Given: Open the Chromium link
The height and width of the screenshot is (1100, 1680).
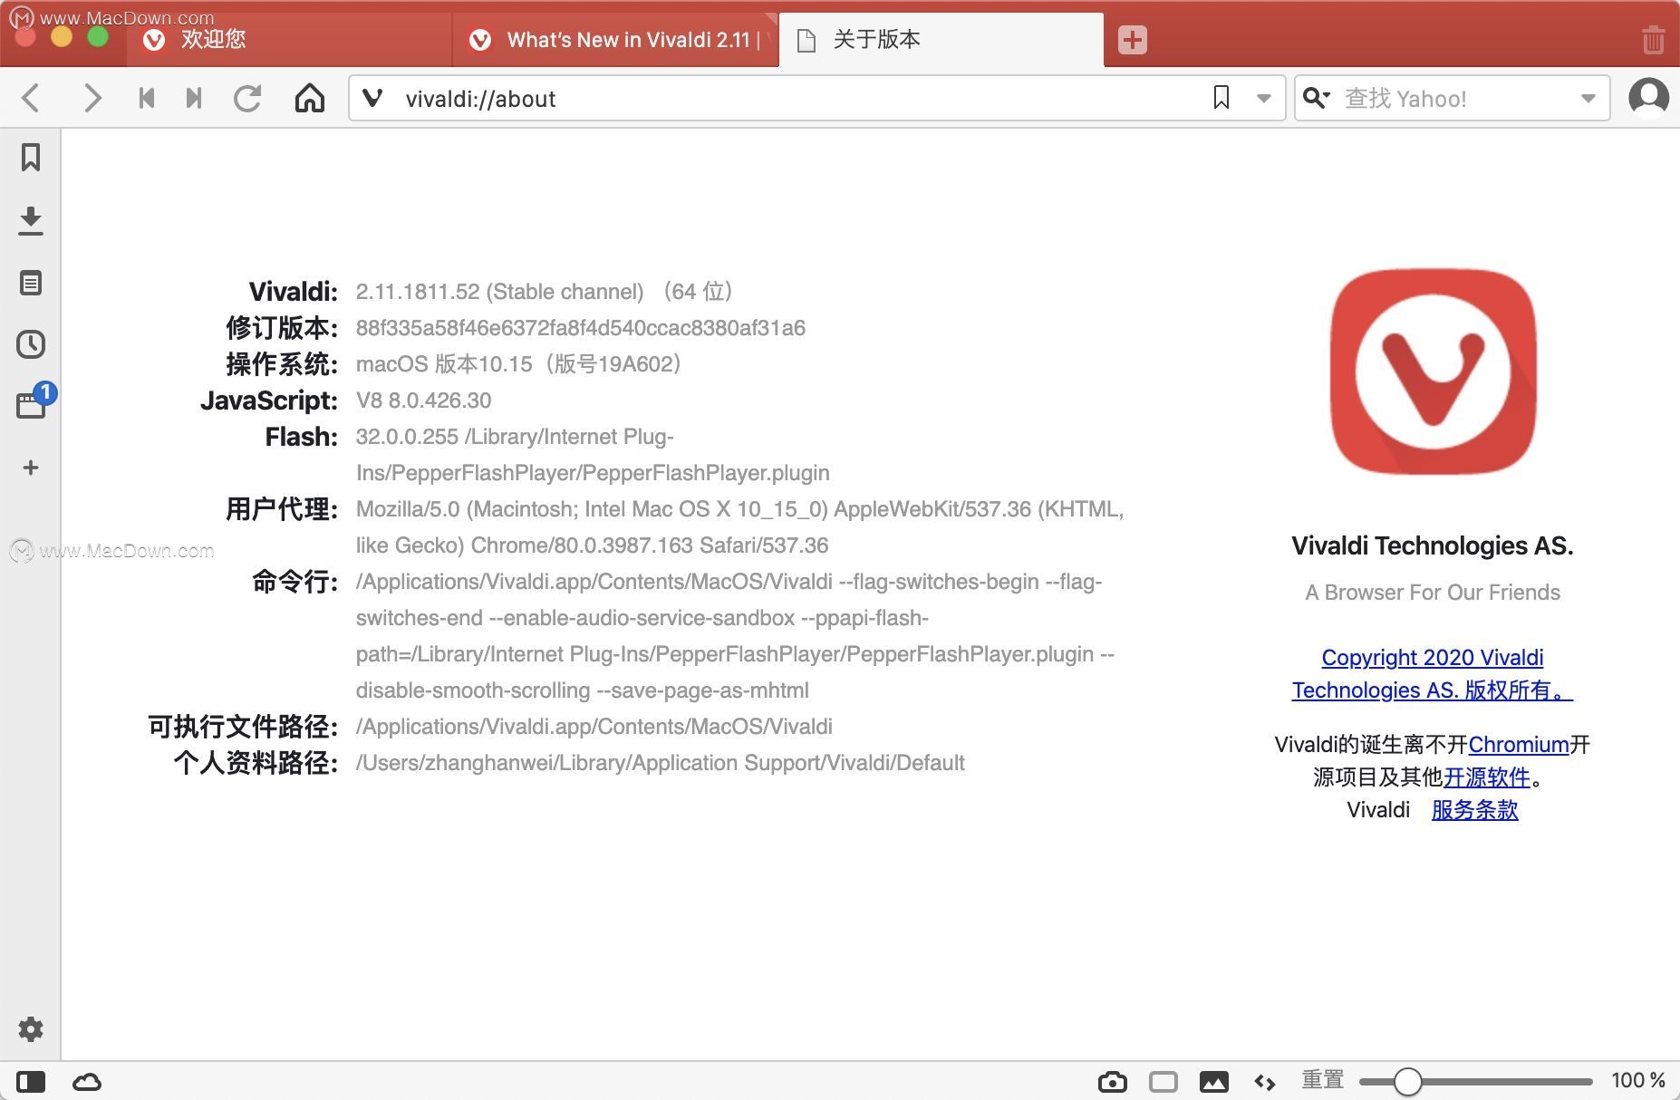Looking at the screenshot, I should [x=1518, y=744].
